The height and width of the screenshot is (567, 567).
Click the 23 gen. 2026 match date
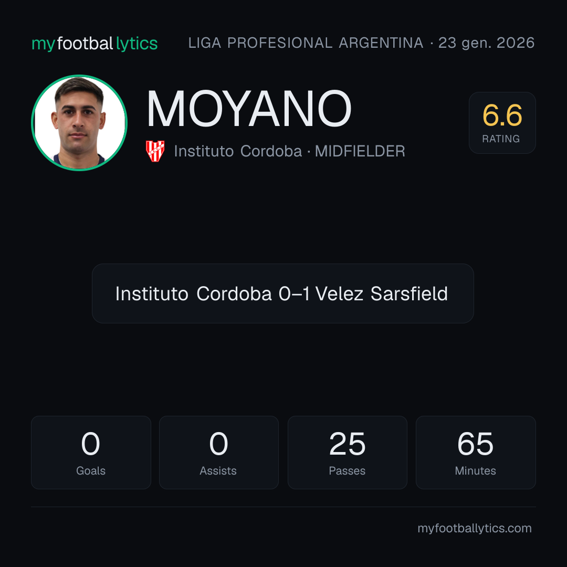coord(486,43)
